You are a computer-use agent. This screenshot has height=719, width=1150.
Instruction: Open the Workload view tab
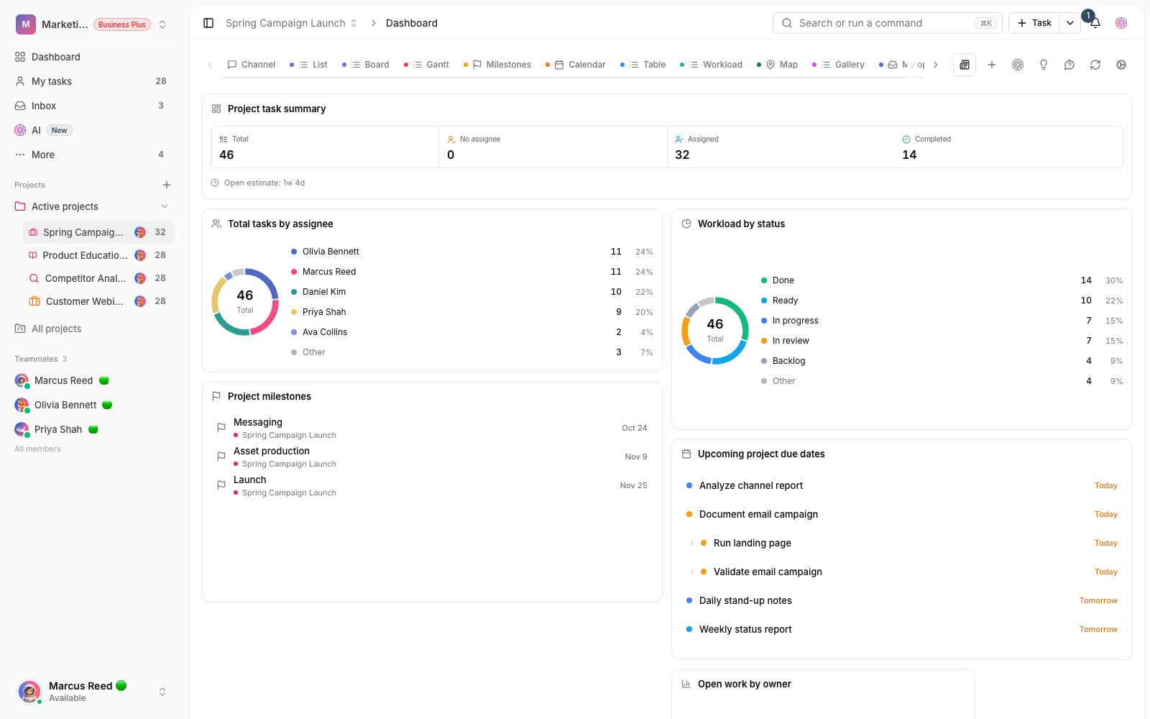point(712,65)
